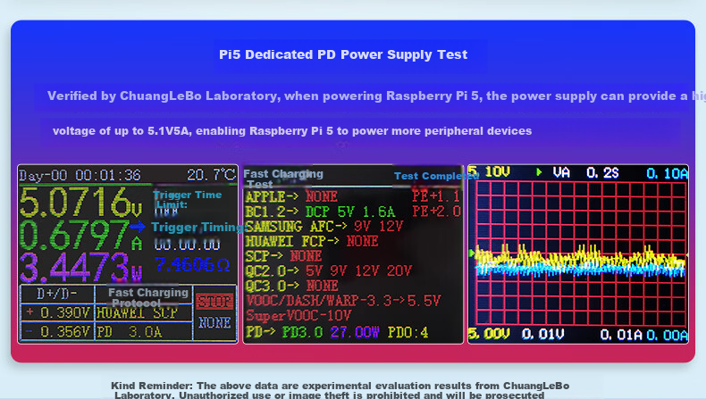The width and height of the screenshot is (706, 399).
Task: Click the 5.0716 V voltage reading
Action: [x=81, y=202]
